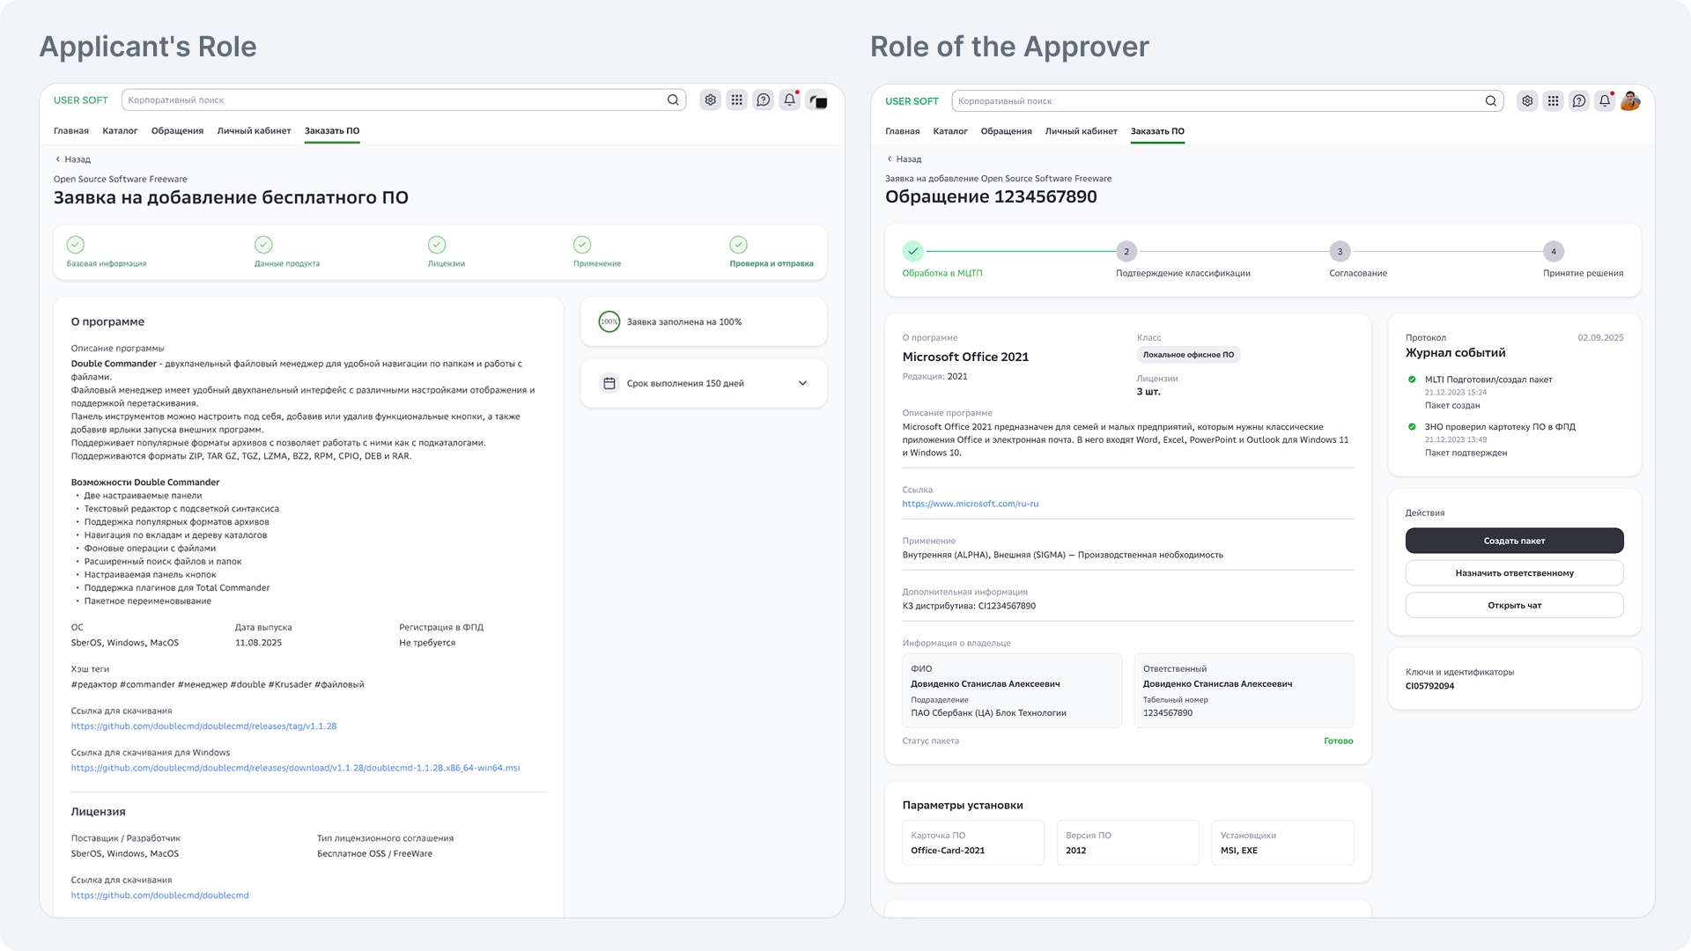The image size is (1691, 951).
Task: Click Создать пакет button
Action: pos(1514,541)
